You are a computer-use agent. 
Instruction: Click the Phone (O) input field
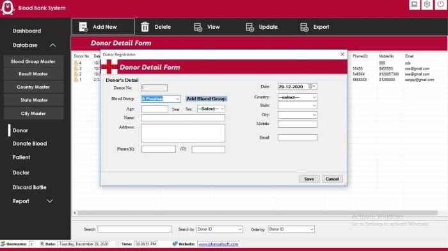click(208, 149)
